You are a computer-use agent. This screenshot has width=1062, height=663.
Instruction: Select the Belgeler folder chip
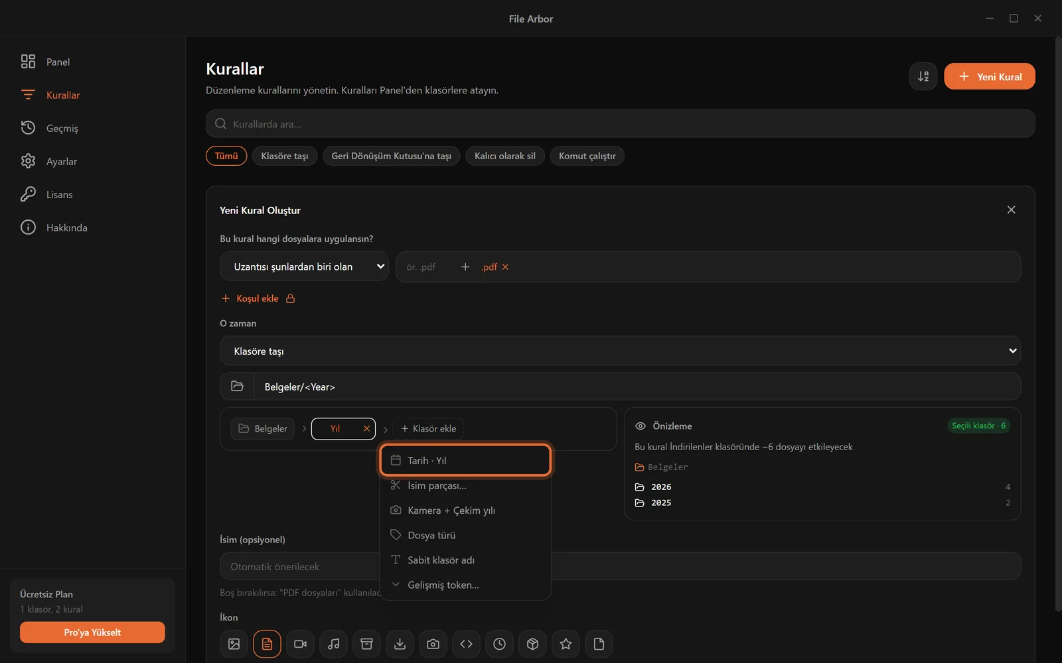click(264, 428)
